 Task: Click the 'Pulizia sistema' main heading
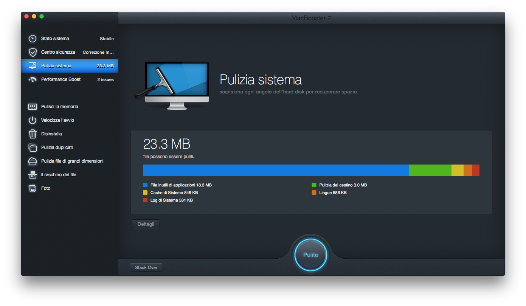(261, 80)
